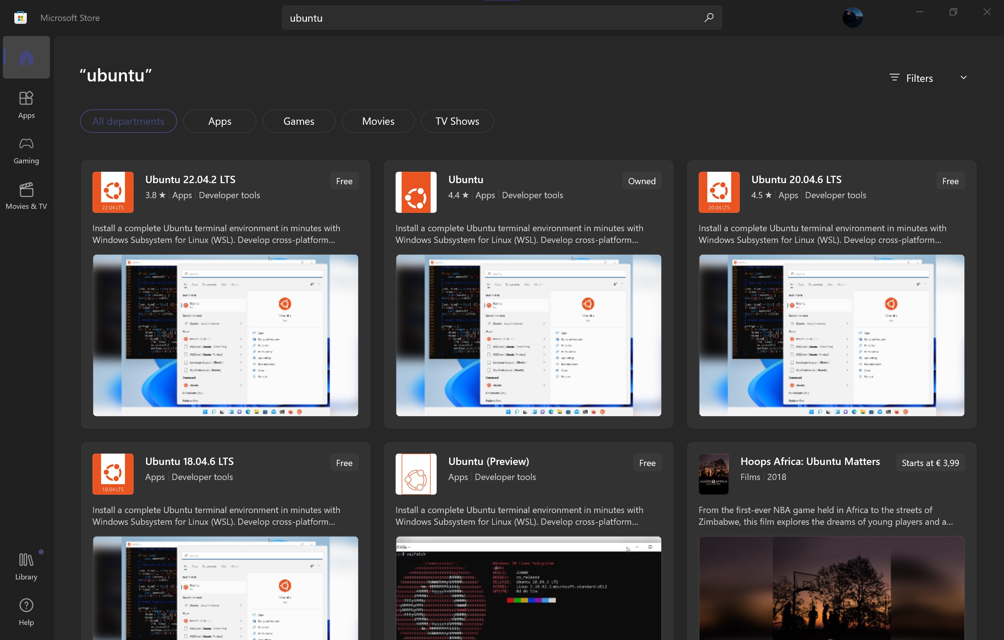The height and width of the screenshot is (640, 1004).
Task: Select the Movies department filter
Action: point(378,121)
